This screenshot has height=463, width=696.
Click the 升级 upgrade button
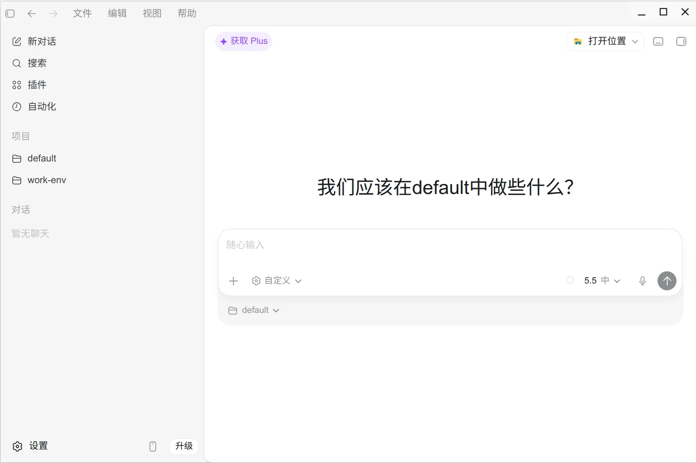pyautogui.click(x=184, y=446)
